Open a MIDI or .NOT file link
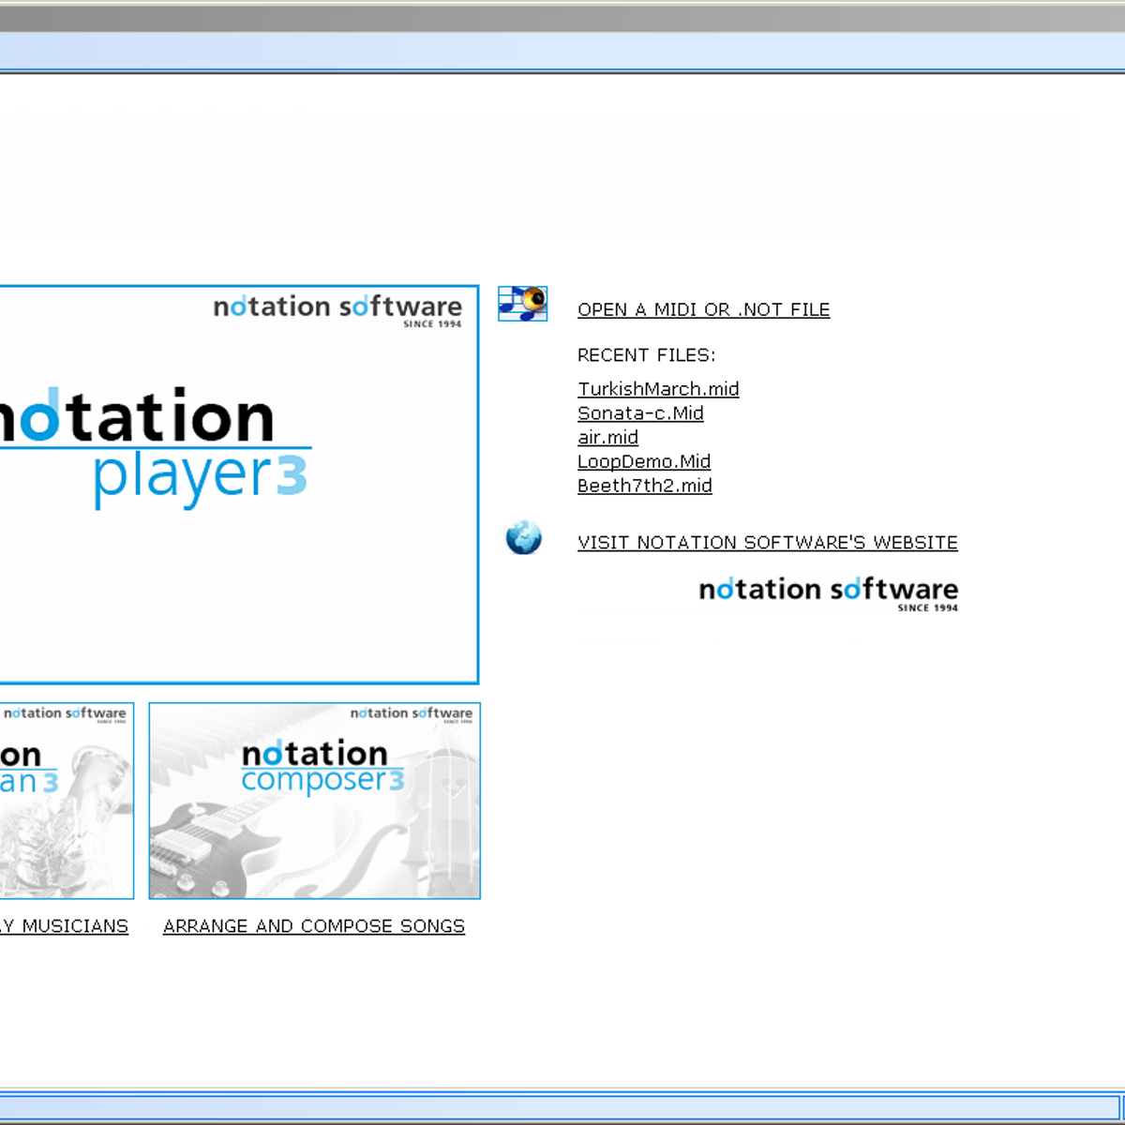 tap(703, 309)
